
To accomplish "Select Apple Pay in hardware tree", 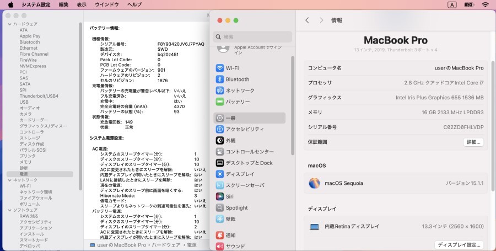I will [30, 36].
